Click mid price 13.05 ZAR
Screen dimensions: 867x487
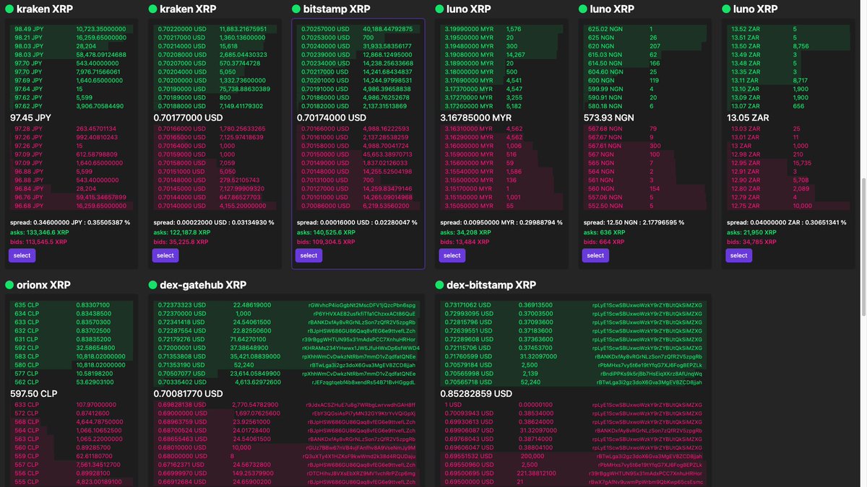pyautogui.click(x=749, y=118)
